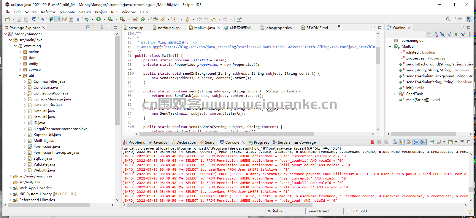Viewport: 476px width, 218px height.
Task: Switch to the jdbc.properties editor tab
Action: click(x=278, y=28)
